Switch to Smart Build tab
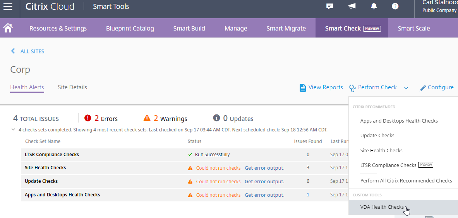458x218 pixels. (189, 28)
